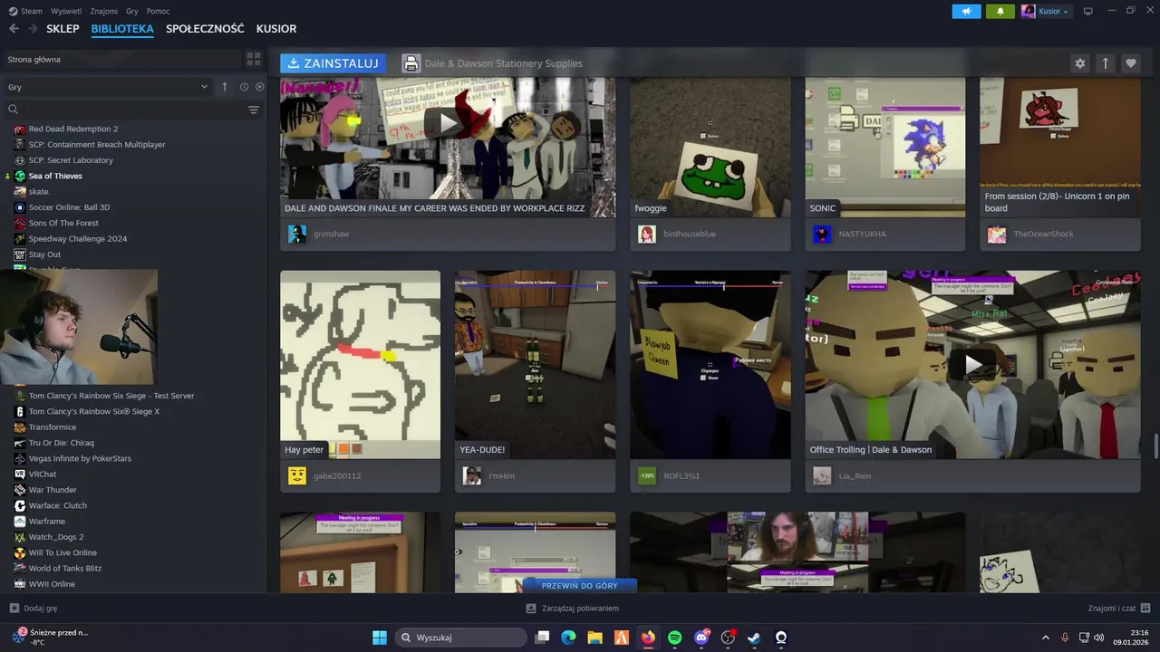Click the ZAINSTALUJ install button
Image resolution: width=1160 pixels, height=652 pixels.
click(x=333, y=63)
